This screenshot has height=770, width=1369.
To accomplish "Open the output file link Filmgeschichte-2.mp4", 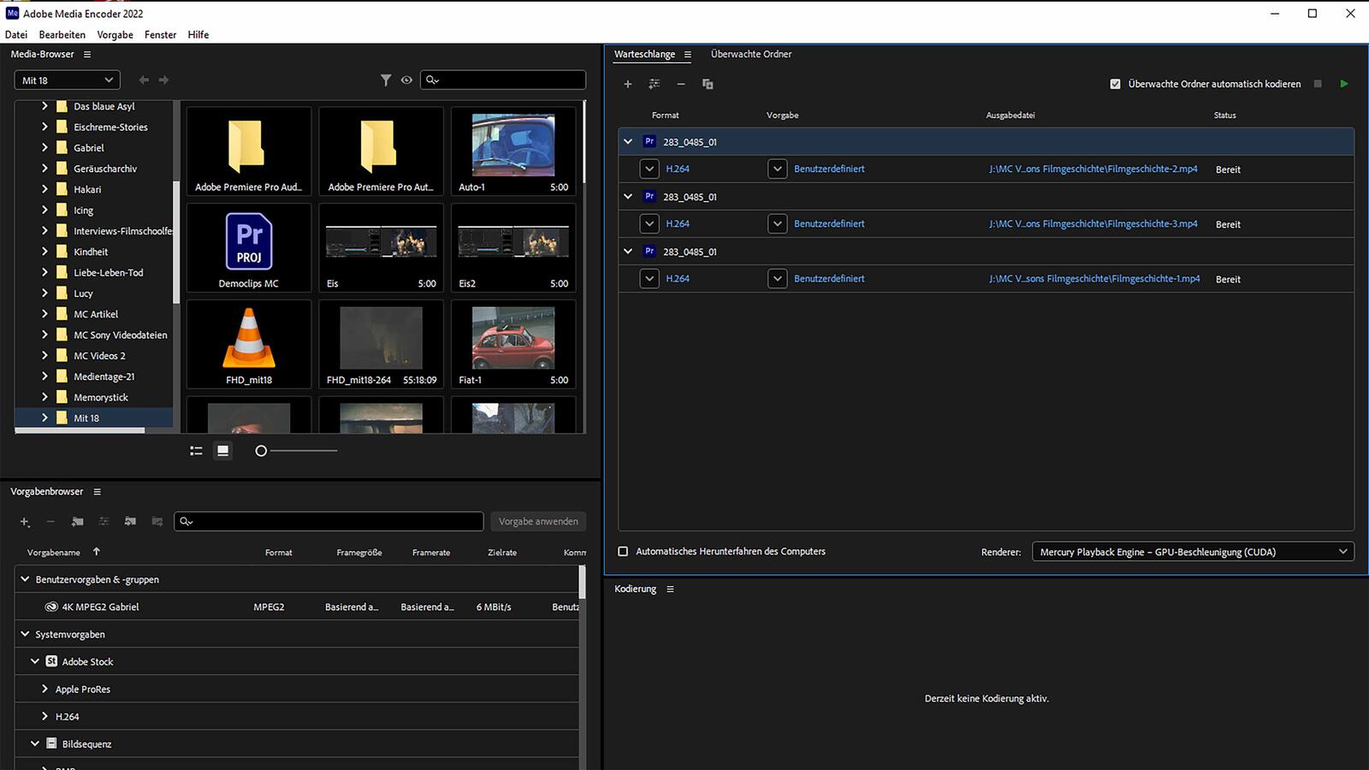I will [1095, 169].
